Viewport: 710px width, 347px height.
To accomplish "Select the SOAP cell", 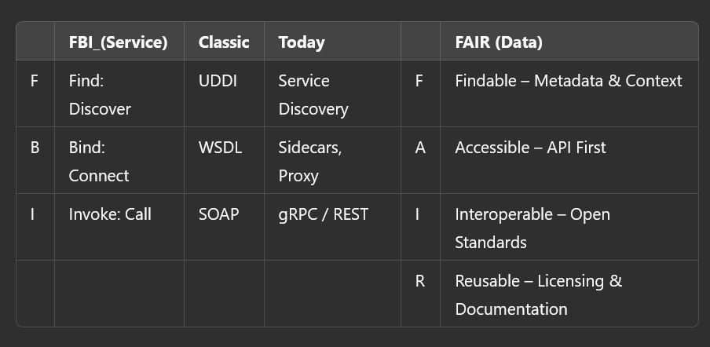I will click(x=218, y=214).
